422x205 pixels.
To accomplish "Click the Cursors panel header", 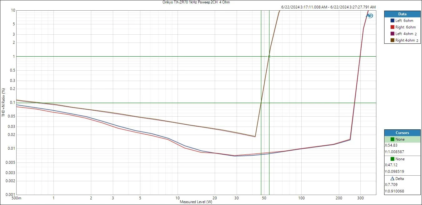I will [x=402, y=133].
